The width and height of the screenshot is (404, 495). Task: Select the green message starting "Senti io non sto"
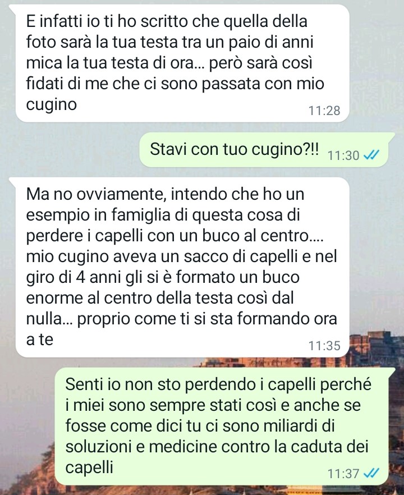tap(222, 426)
